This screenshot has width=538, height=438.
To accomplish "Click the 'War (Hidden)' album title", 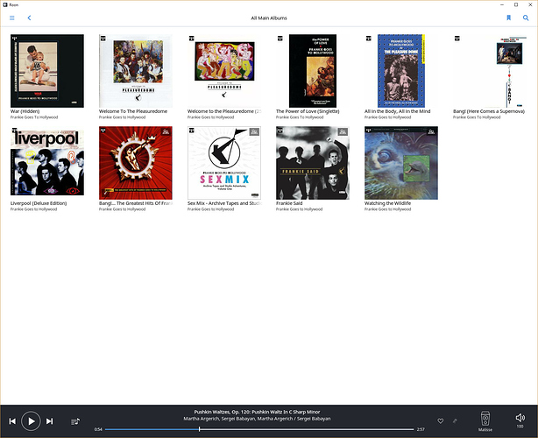I will pyautogui.click(x=25, y=111).
